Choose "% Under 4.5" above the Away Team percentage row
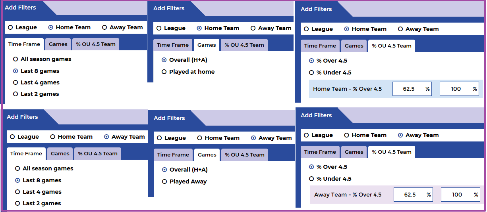This screenshot has height=212, width=487. pyautogui.click(x=330, y=179)
